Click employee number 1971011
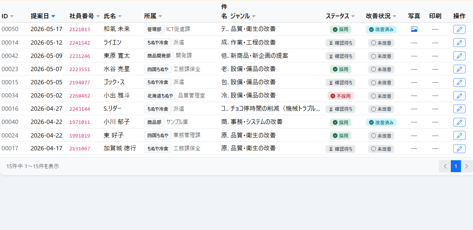 (80, 122)
